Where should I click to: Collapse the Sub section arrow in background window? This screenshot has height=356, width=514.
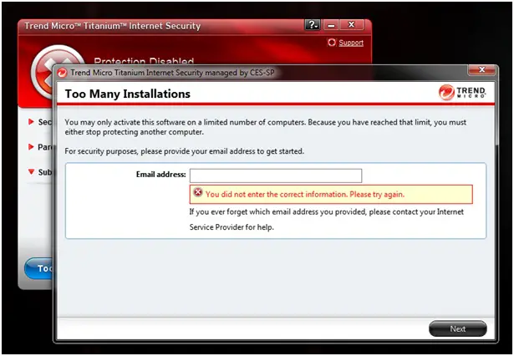click(x=31, y=171)
